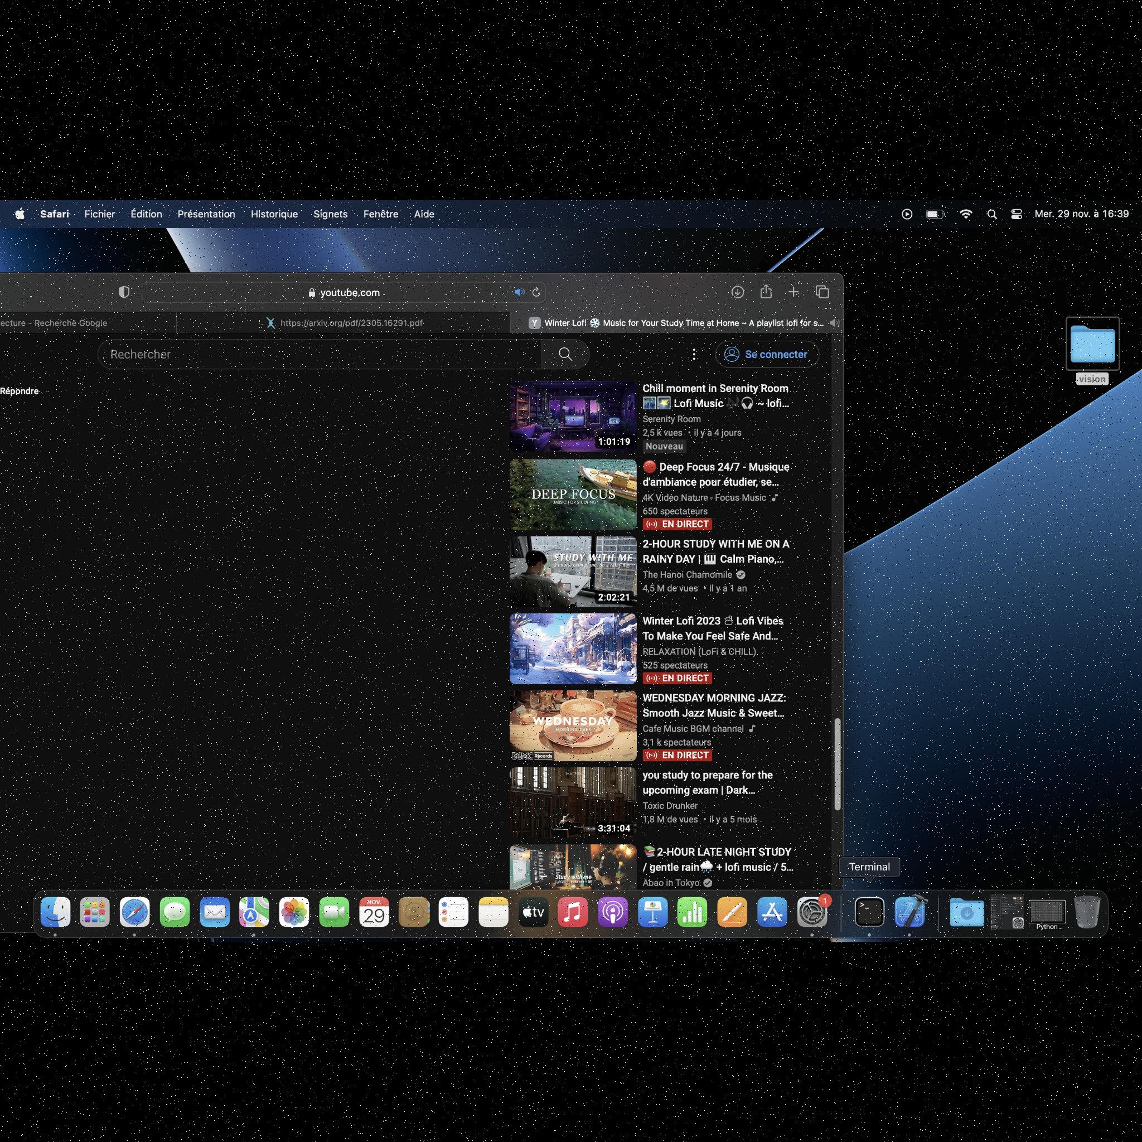Image resolution: width=1142 pixels, height=1142 pixels.
Task: Click Cafe Music BGM channel name
Action: click(x=693, y=728)
